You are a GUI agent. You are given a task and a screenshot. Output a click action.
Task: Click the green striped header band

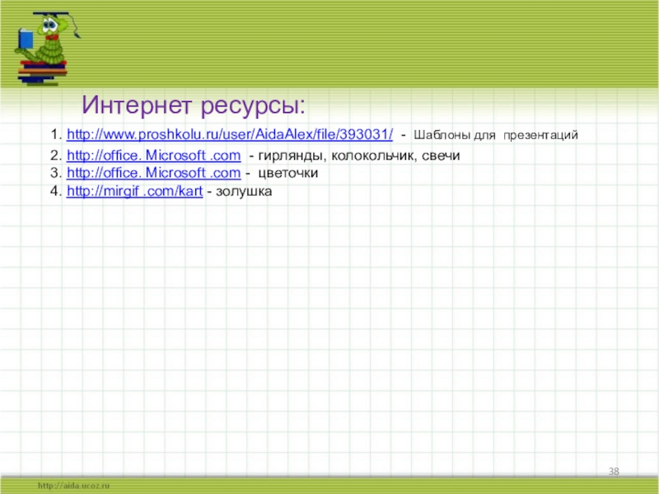tap(371, 41)
